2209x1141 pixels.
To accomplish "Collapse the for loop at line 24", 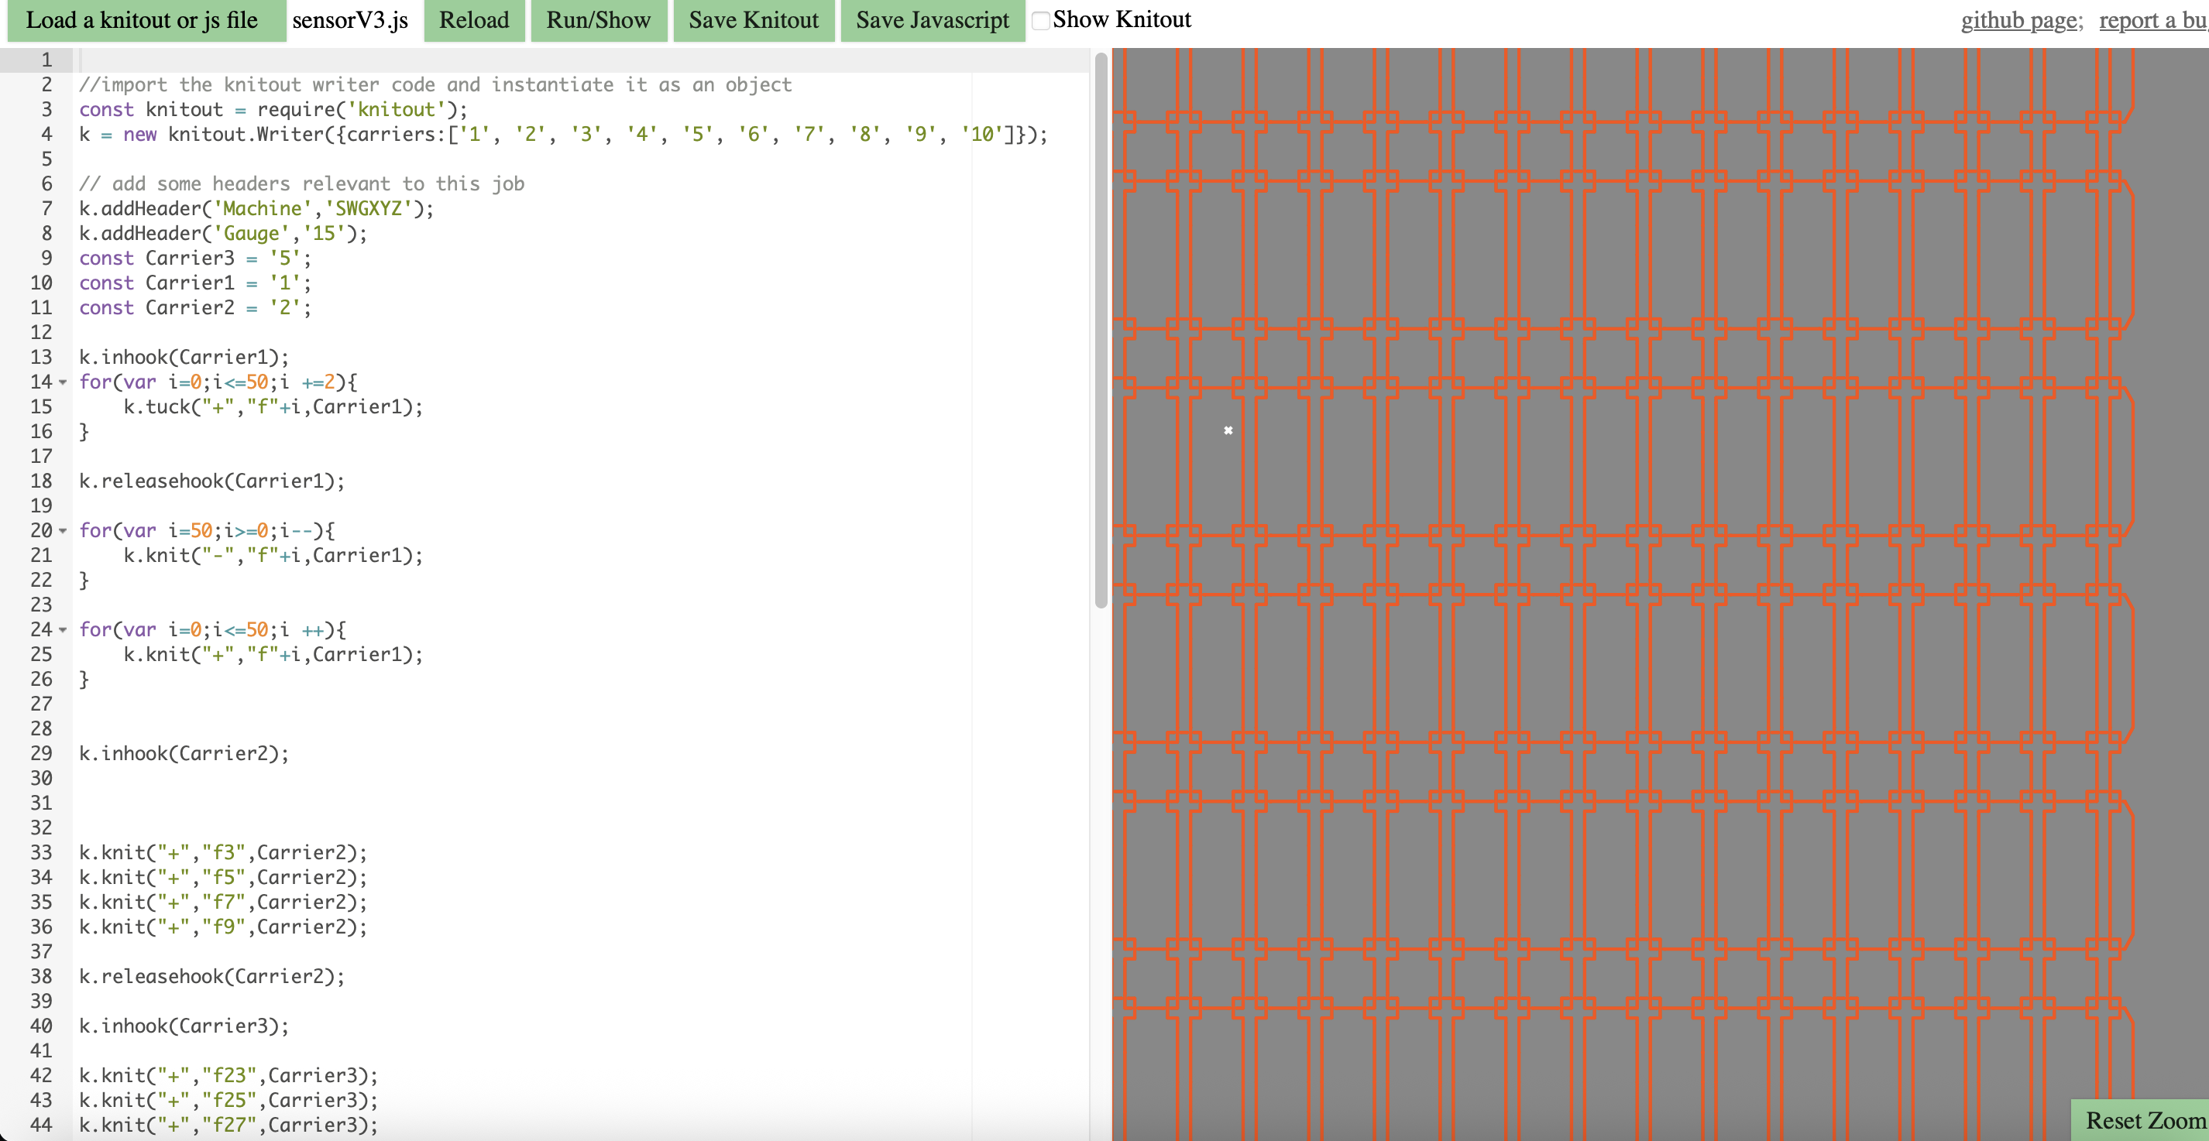I will 64,630.
